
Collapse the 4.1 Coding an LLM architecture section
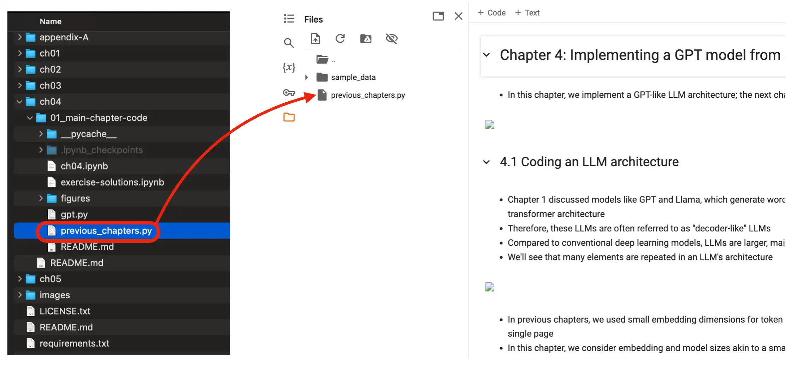pos(486,162)
